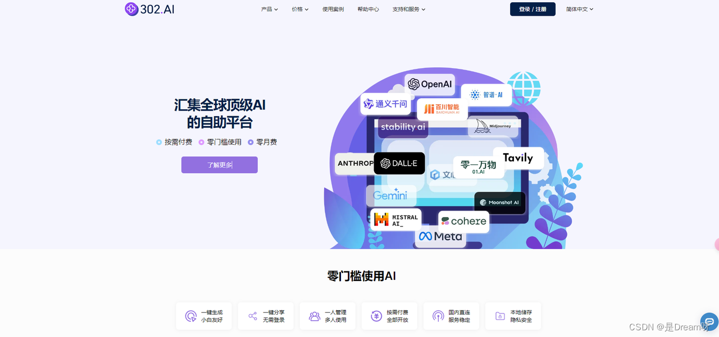Open the 使用案例 page

click(333, 9)
